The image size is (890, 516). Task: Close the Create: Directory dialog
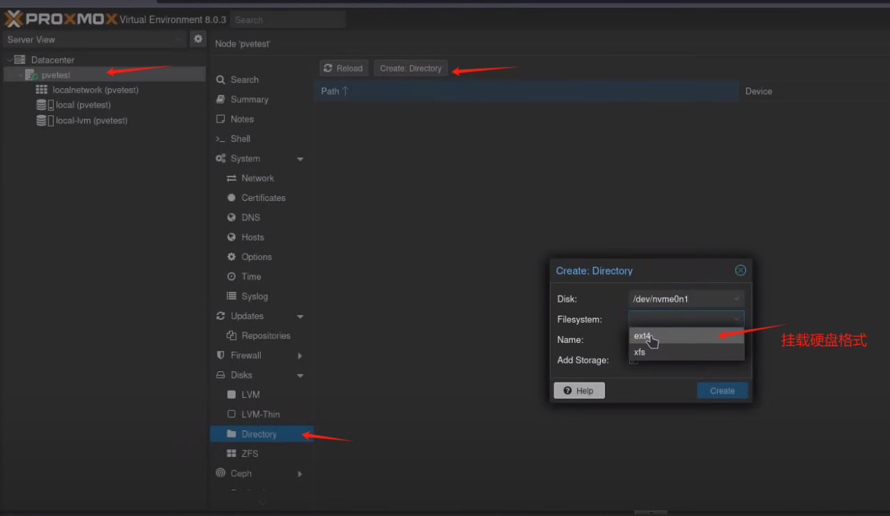click(x=741, y=271)
